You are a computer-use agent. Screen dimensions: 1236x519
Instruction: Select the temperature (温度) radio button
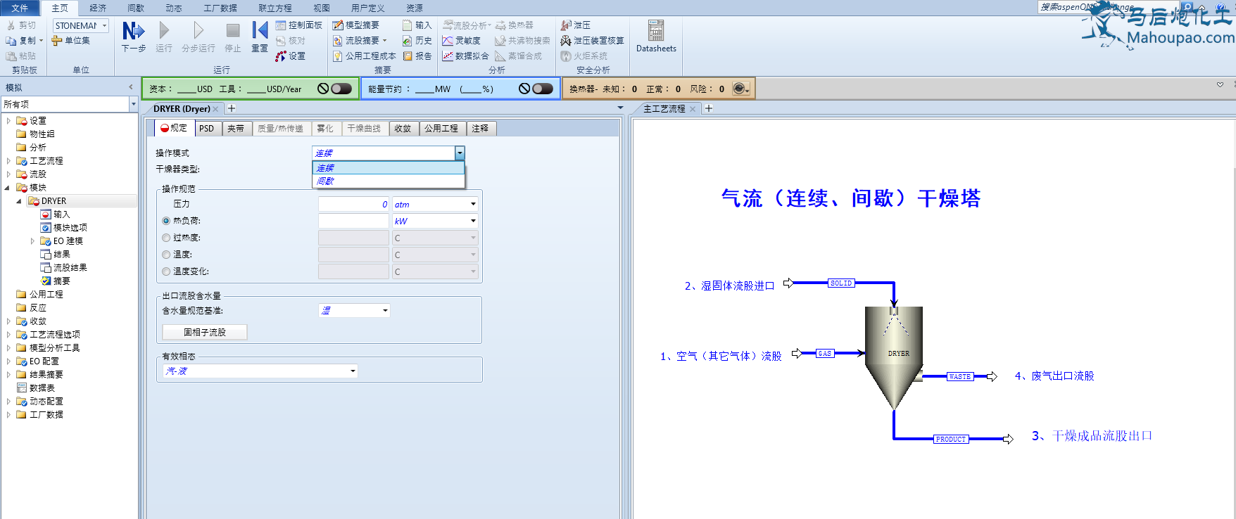point(166,255)
